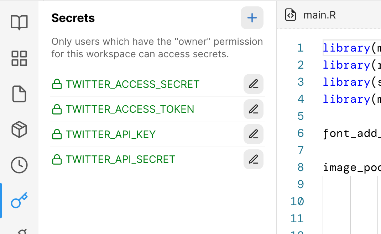This screenshot has width=381, height=234.
Task: Click the partially visible icon below the key
Action: coord(22,231)
